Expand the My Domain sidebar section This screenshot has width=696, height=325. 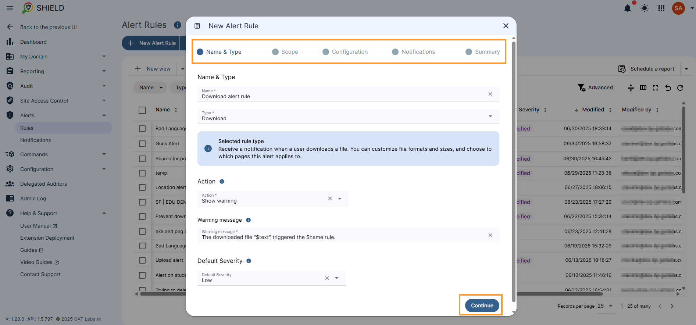click(104, 57)
